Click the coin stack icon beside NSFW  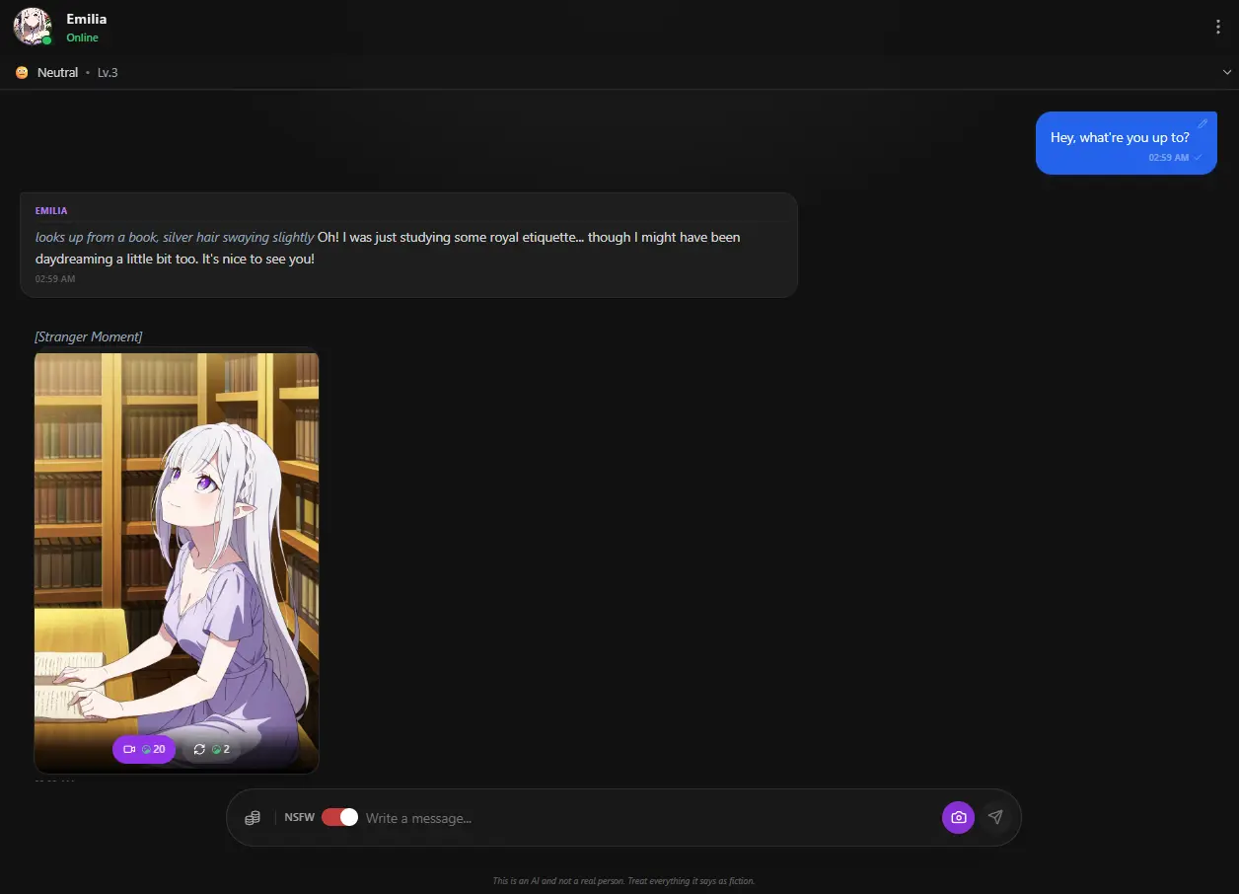[x=253, y=817]
